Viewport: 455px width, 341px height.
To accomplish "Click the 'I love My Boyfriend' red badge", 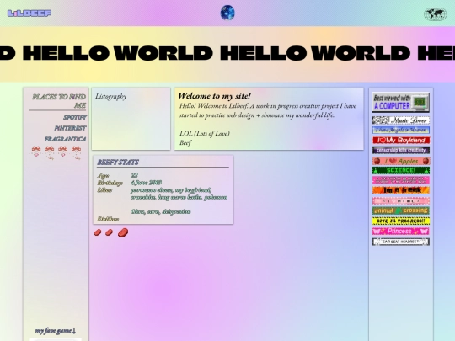I will (x=401, y=140).
